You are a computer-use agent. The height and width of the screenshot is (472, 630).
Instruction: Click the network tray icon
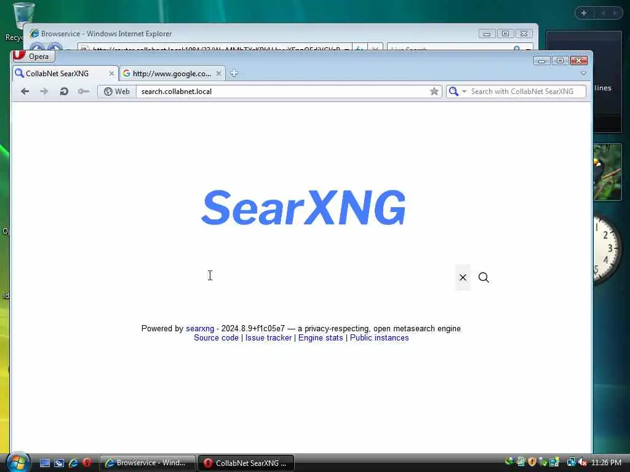point(571,462)
